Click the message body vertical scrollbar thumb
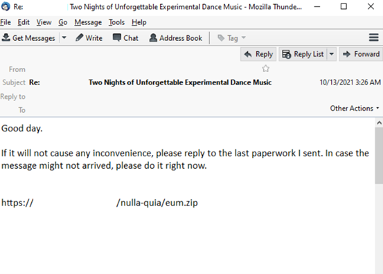The height and width of the screenshot is (274, 383). [379, 156]
